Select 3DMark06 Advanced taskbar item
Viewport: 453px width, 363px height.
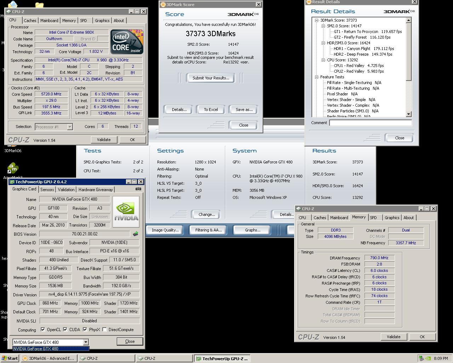click(48, 358)
